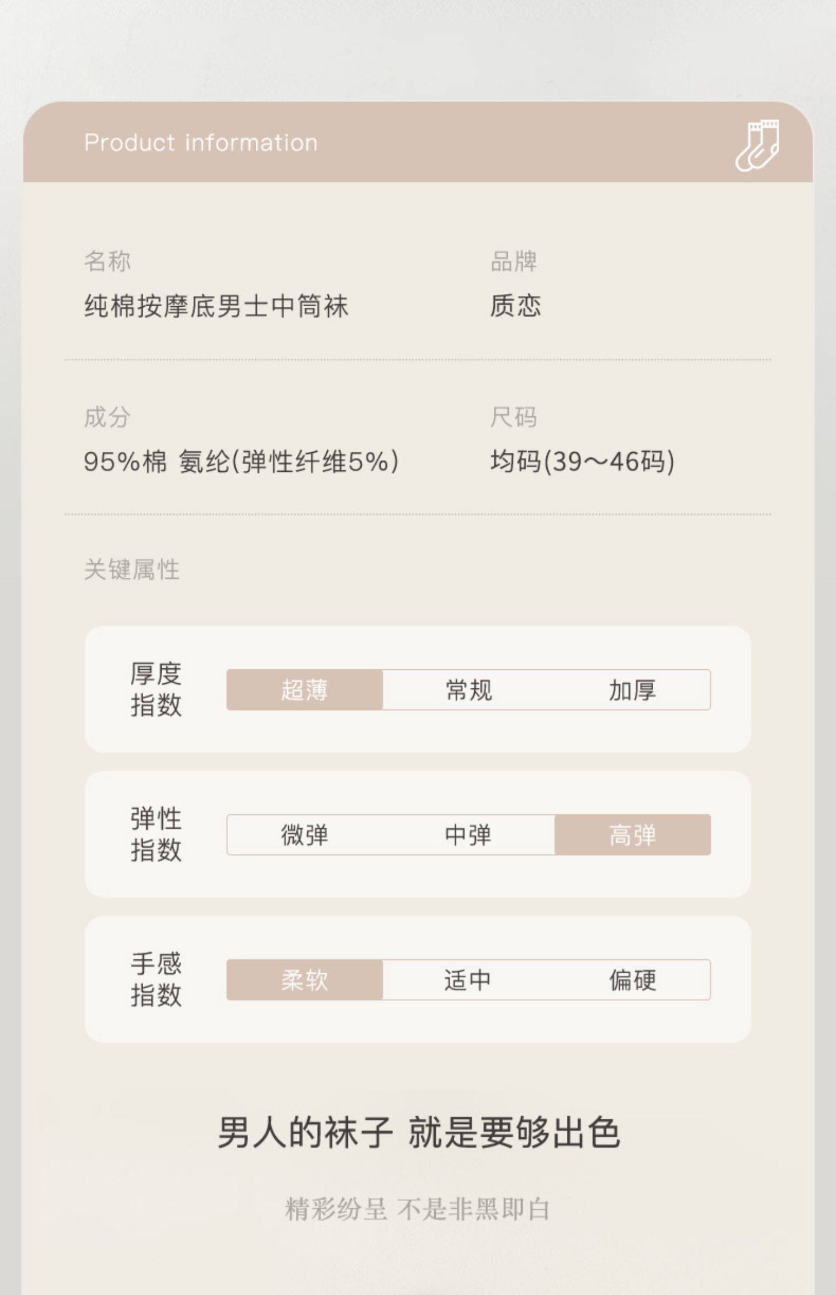The width and height of the screenshot is (836, 1295).
Task: Choose 中弹 elasticity level
Action: pyautogui.click(x=468, y=835)
